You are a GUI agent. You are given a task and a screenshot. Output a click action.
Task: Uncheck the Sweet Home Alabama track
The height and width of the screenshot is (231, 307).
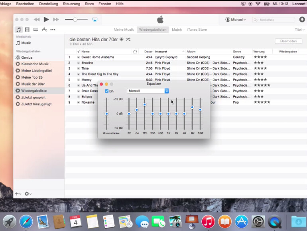pos(79,57)
